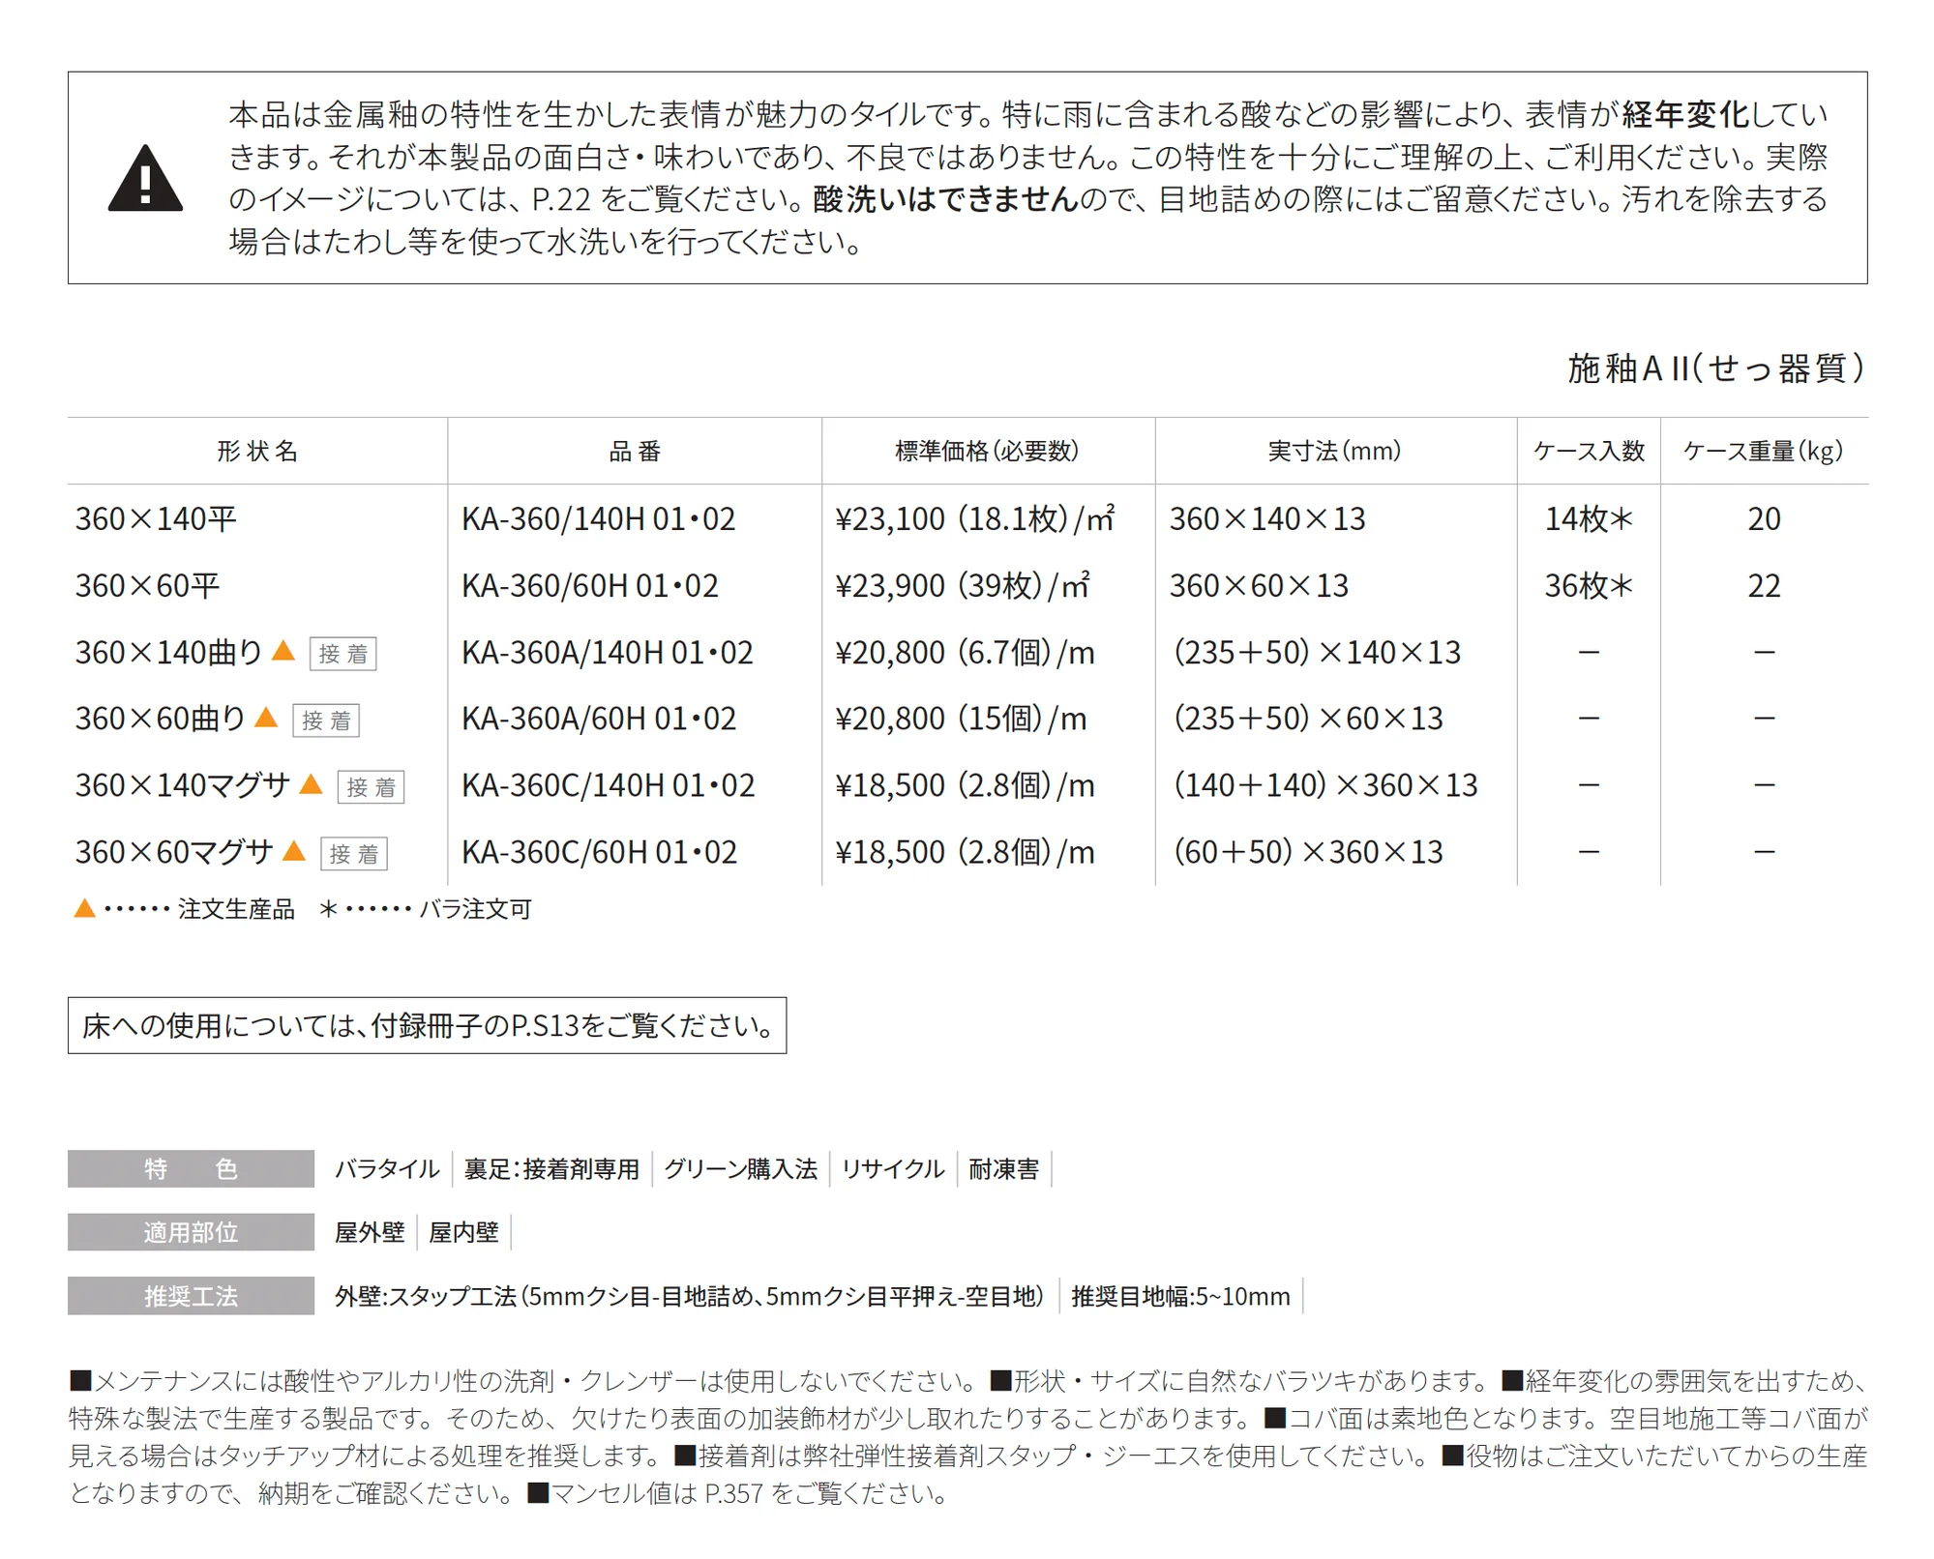Image resolution: width=1934 pixels, height=1559 pixels.
Task: Select the 適用部位 gray label
Action: 191,1232
